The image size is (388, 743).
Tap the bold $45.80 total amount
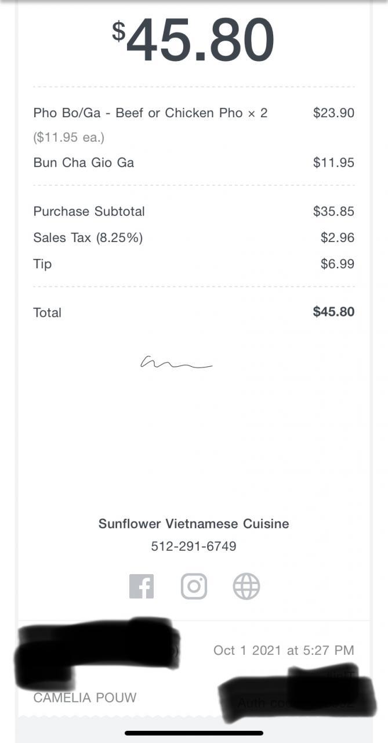[333, 312]
